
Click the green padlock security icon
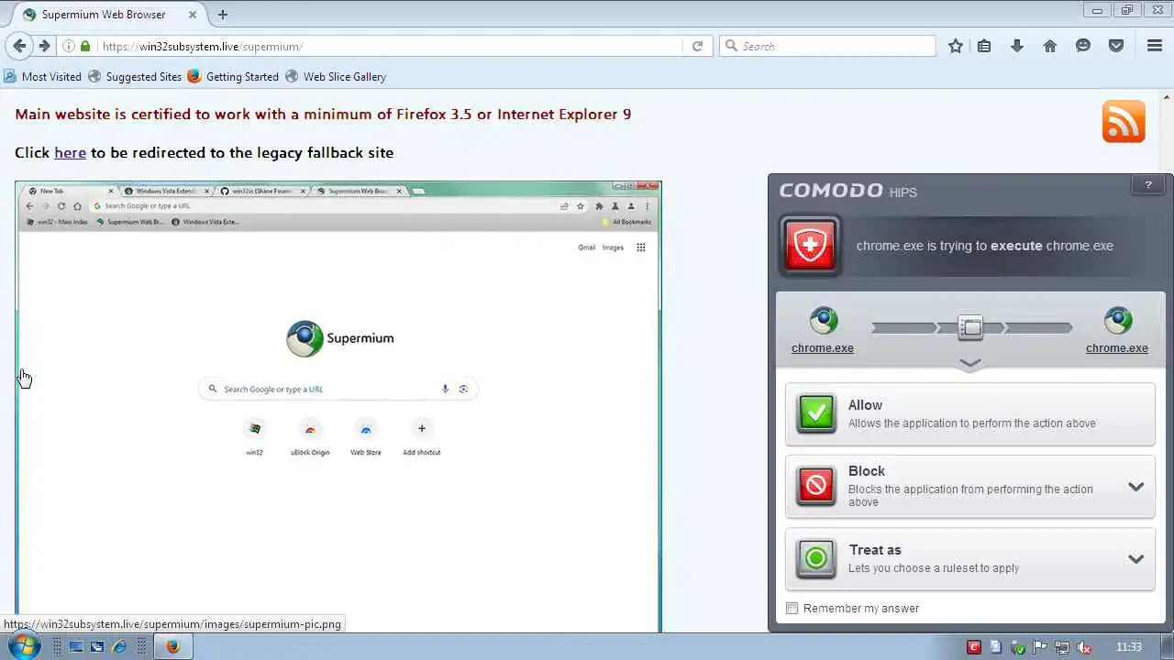coord(85,46)
